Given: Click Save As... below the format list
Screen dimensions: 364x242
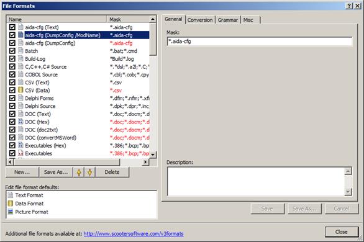Looking at the screenshot, I should [x=56, y=173].
